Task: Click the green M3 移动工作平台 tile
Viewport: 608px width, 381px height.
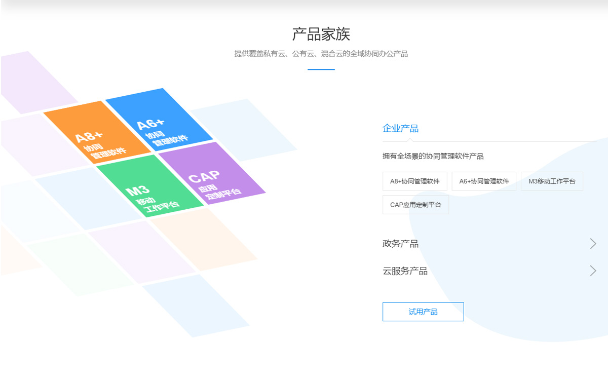Action: pyautogui.click(x=150, y=186)
